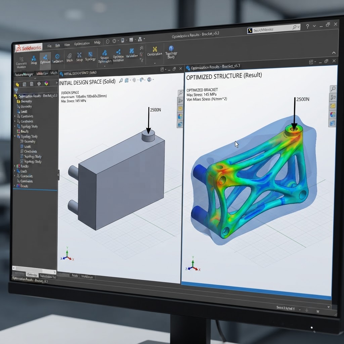Expand the collapsed Topology Study tree node
Image resolution: width=344 pixels, height=344 pixels.
[x=15, y=126]
